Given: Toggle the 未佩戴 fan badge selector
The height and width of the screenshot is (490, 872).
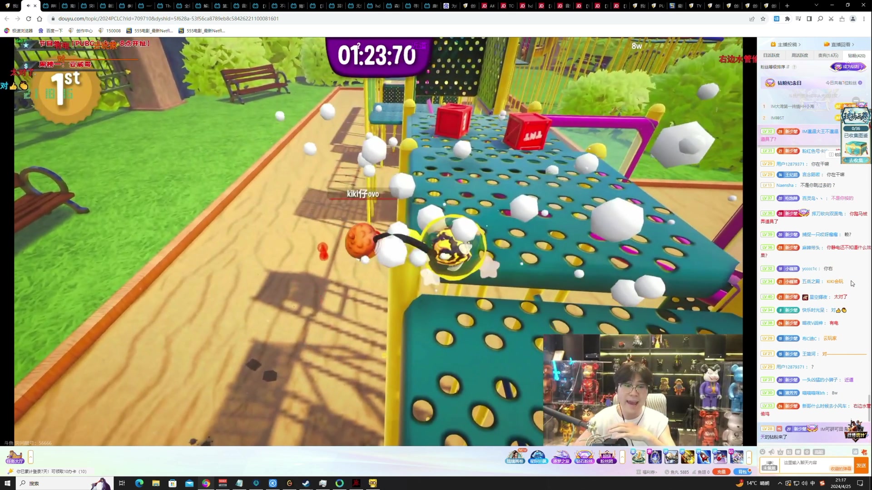Looking at the screenshot, I should pyautogui.click(x=769, y=465).
